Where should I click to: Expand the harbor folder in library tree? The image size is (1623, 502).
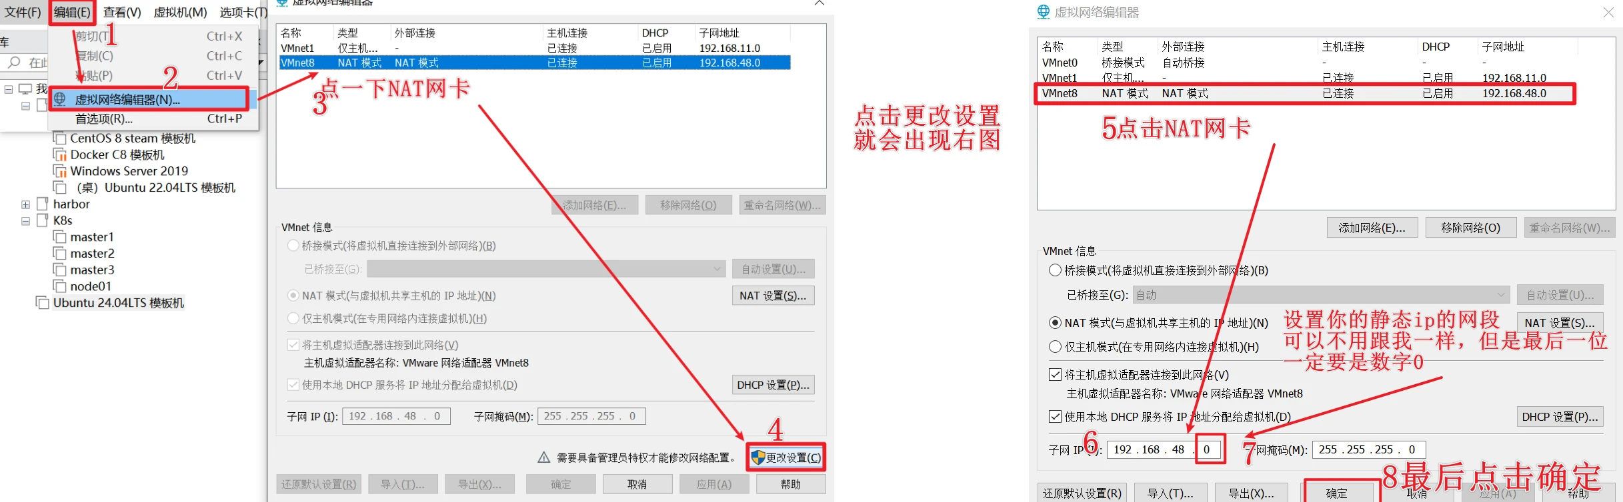(25, 204)
